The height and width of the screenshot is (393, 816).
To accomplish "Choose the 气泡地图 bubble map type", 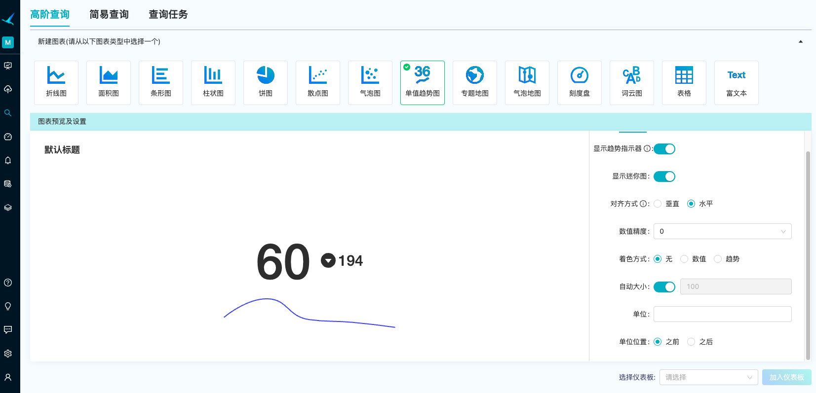I will (x=527, y=83).
